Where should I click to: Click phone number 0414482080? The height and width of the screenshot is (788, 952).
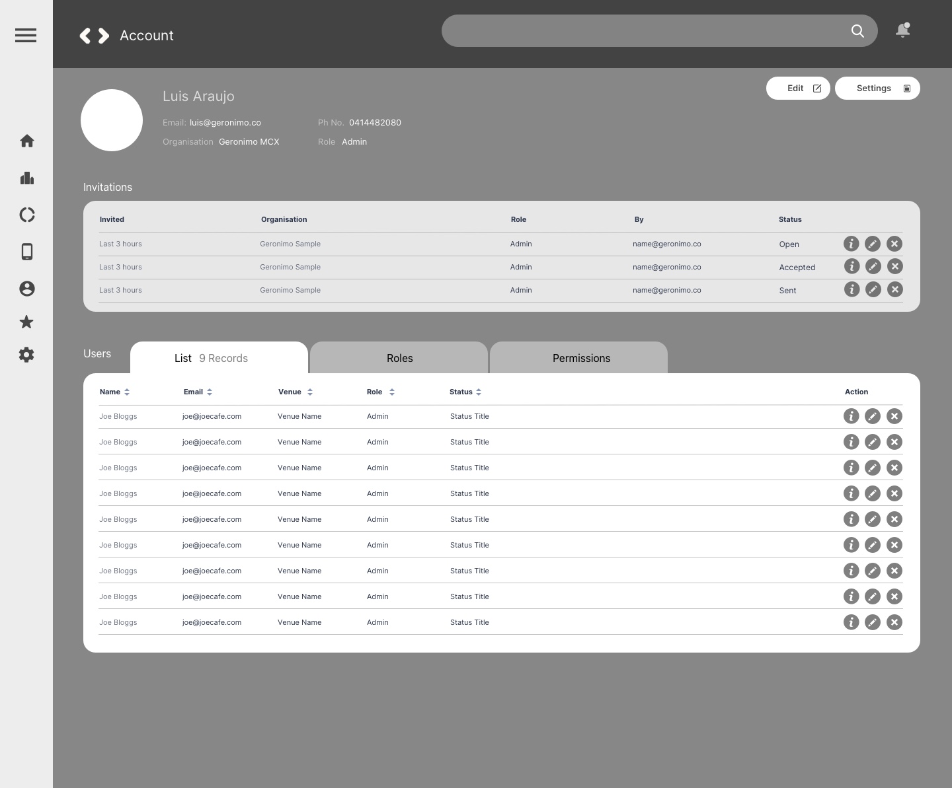(x=375, y=123)
